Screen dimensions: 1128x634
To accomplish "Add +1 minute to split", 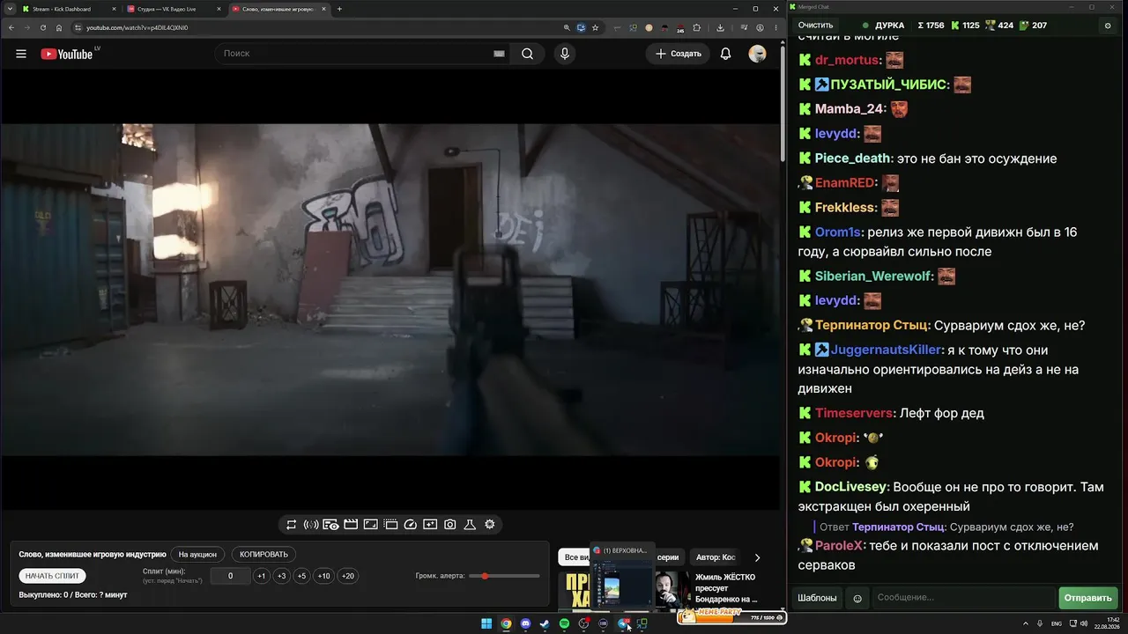I will [x=262, y=576].
